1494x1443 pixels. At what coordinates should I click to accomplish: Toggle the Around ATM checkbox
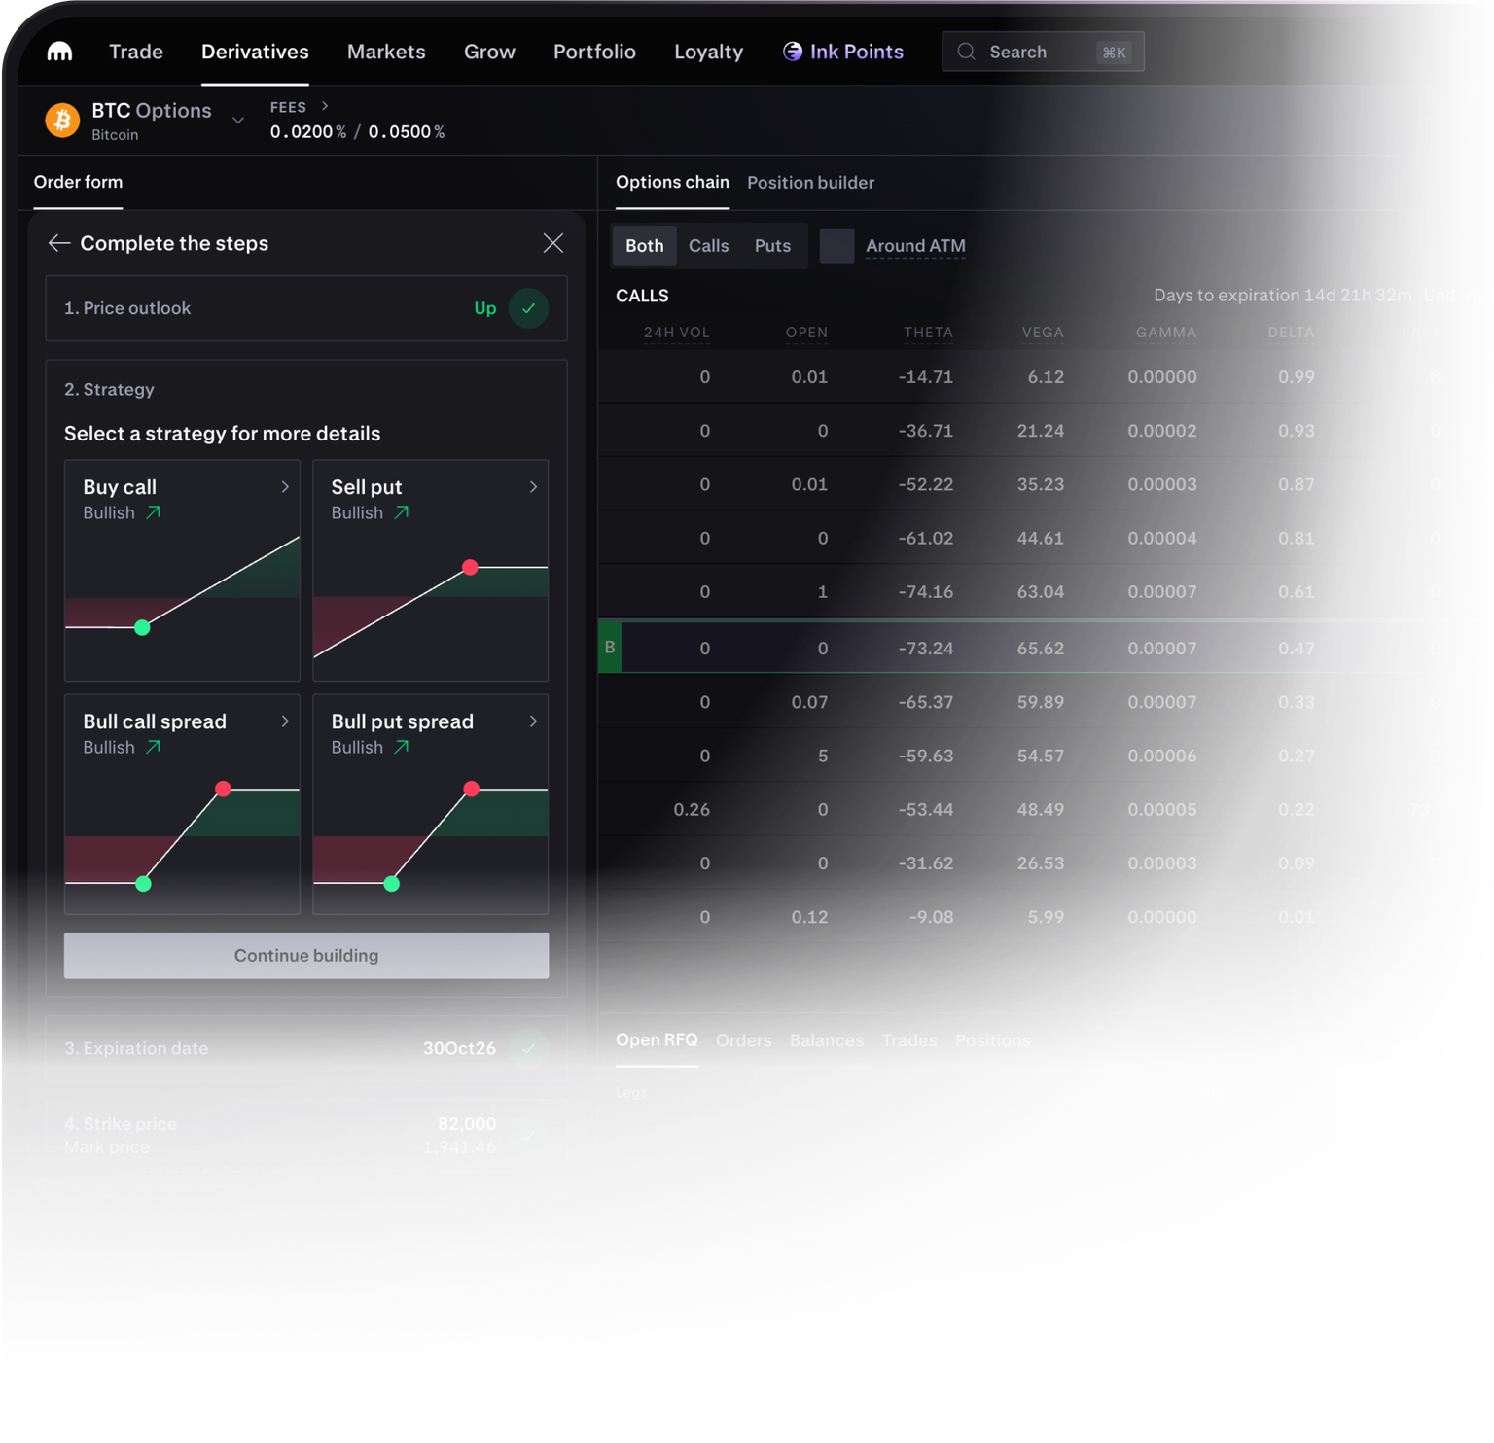pos(836,246)
